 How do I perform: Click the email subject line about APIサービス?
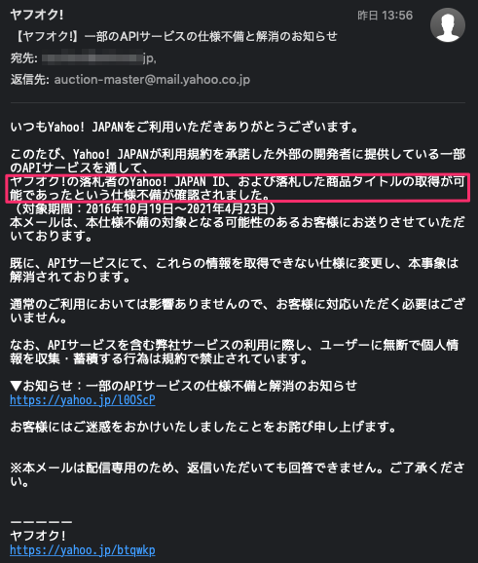coord(175,36)
